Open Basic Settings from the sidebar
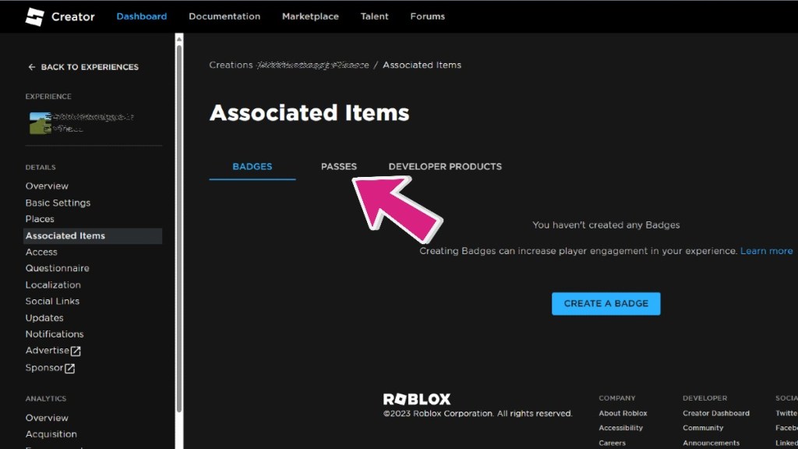Viewport: 798px width, 449px height. coord(57,202)
